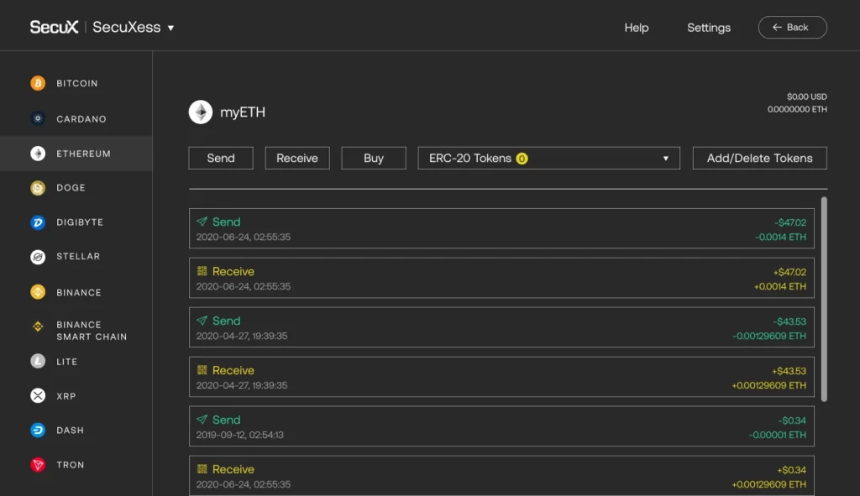Click the XRP coin icon
Screen dimensions: 860x496
[x=38, y=395]
